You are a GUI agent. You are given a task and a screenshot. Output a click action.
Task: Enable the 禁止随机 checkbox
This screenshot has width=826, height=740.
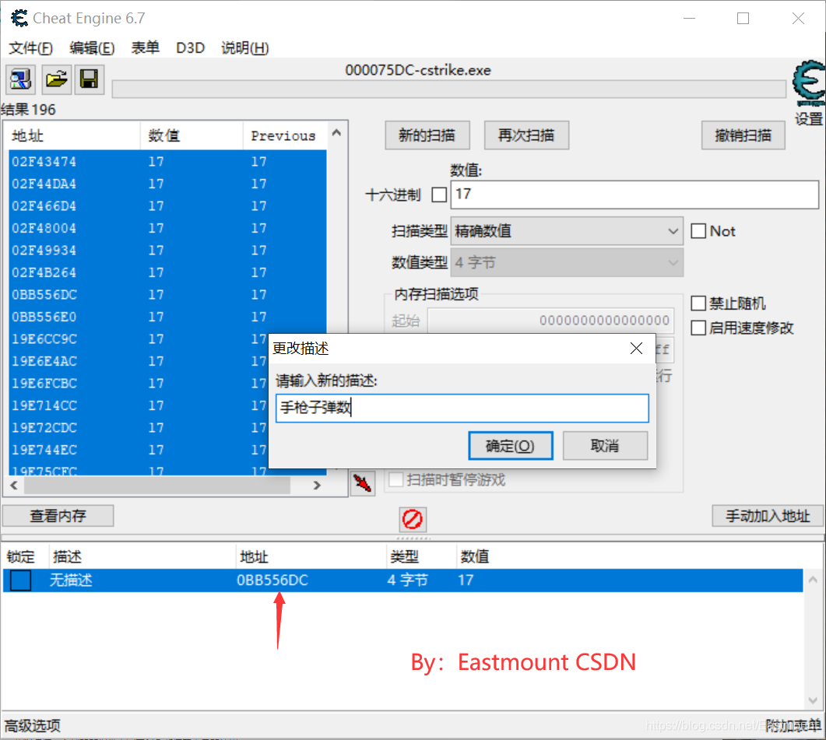point(698,303)
